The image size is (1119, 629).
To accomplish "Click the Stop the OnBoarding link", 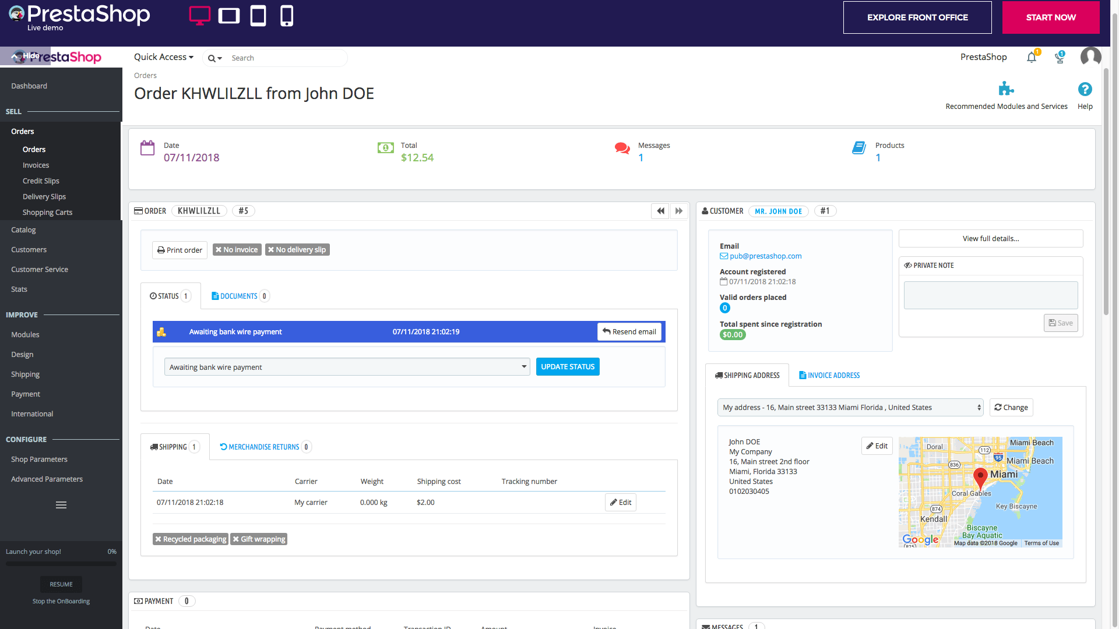I will [61, 602].
